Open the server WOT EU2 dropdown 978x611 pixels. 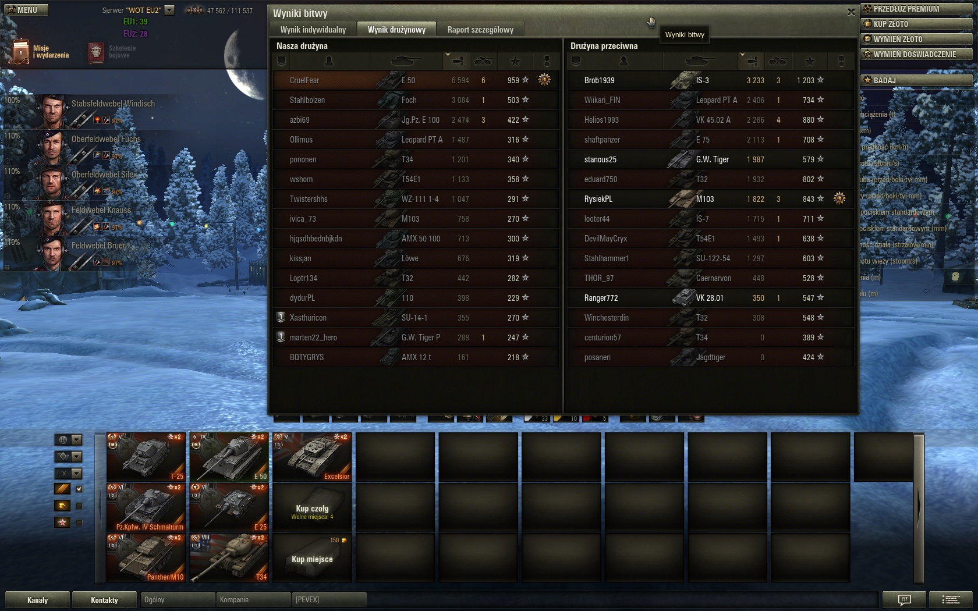point(169,10)
